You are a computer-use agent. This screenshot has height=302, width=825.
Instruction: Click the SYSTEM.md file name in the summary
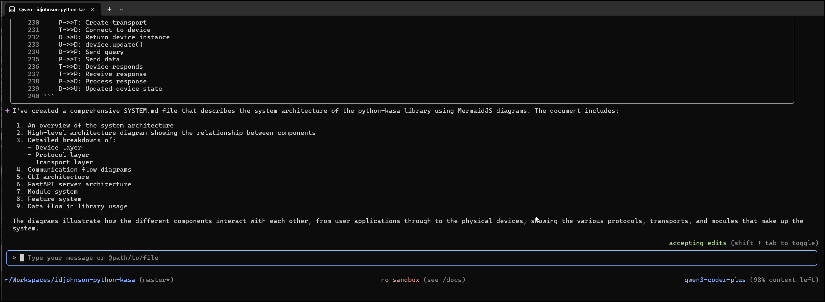click(141, 111)
